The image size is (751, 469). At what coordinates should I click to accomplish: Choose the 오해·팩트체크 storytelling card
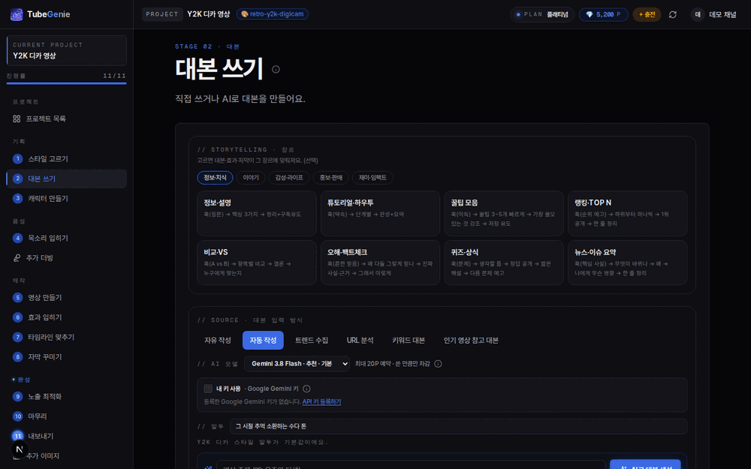380,263
